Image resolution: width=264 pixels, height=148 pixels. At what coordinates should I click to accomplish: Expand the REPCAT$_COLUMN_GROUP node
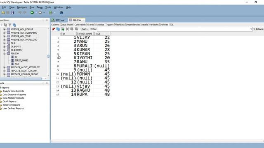pyautogui.click(x=5, y=74)
